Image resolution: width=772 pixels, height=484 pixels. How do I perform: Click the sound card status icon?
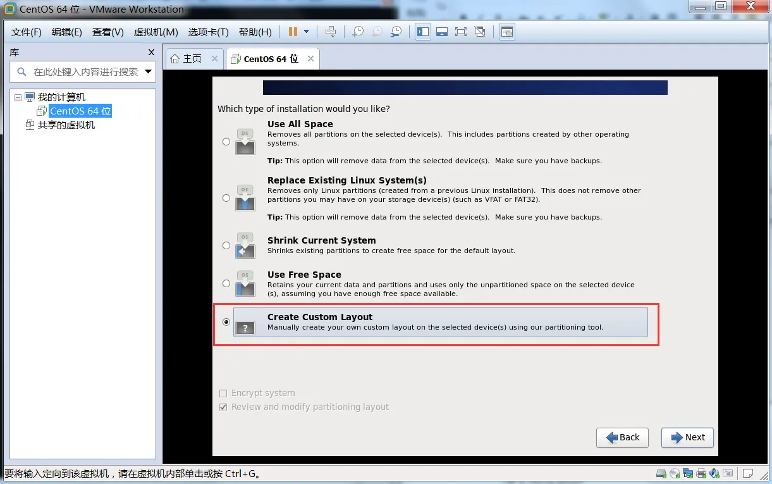(714, 473)
